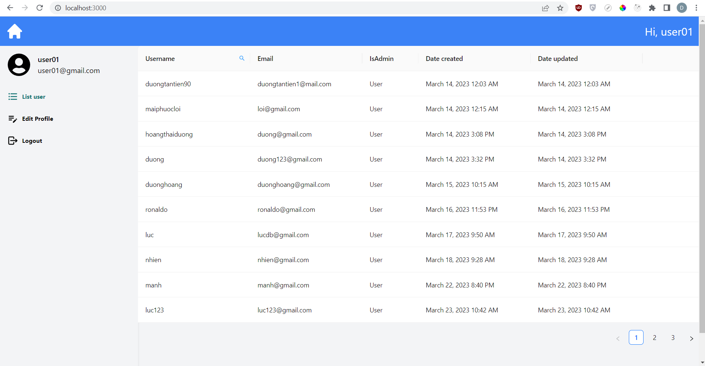Click the color wheel extension icon
Image resolution: width=705 pixels, height=366 pixels.
[x=623, y=8]
